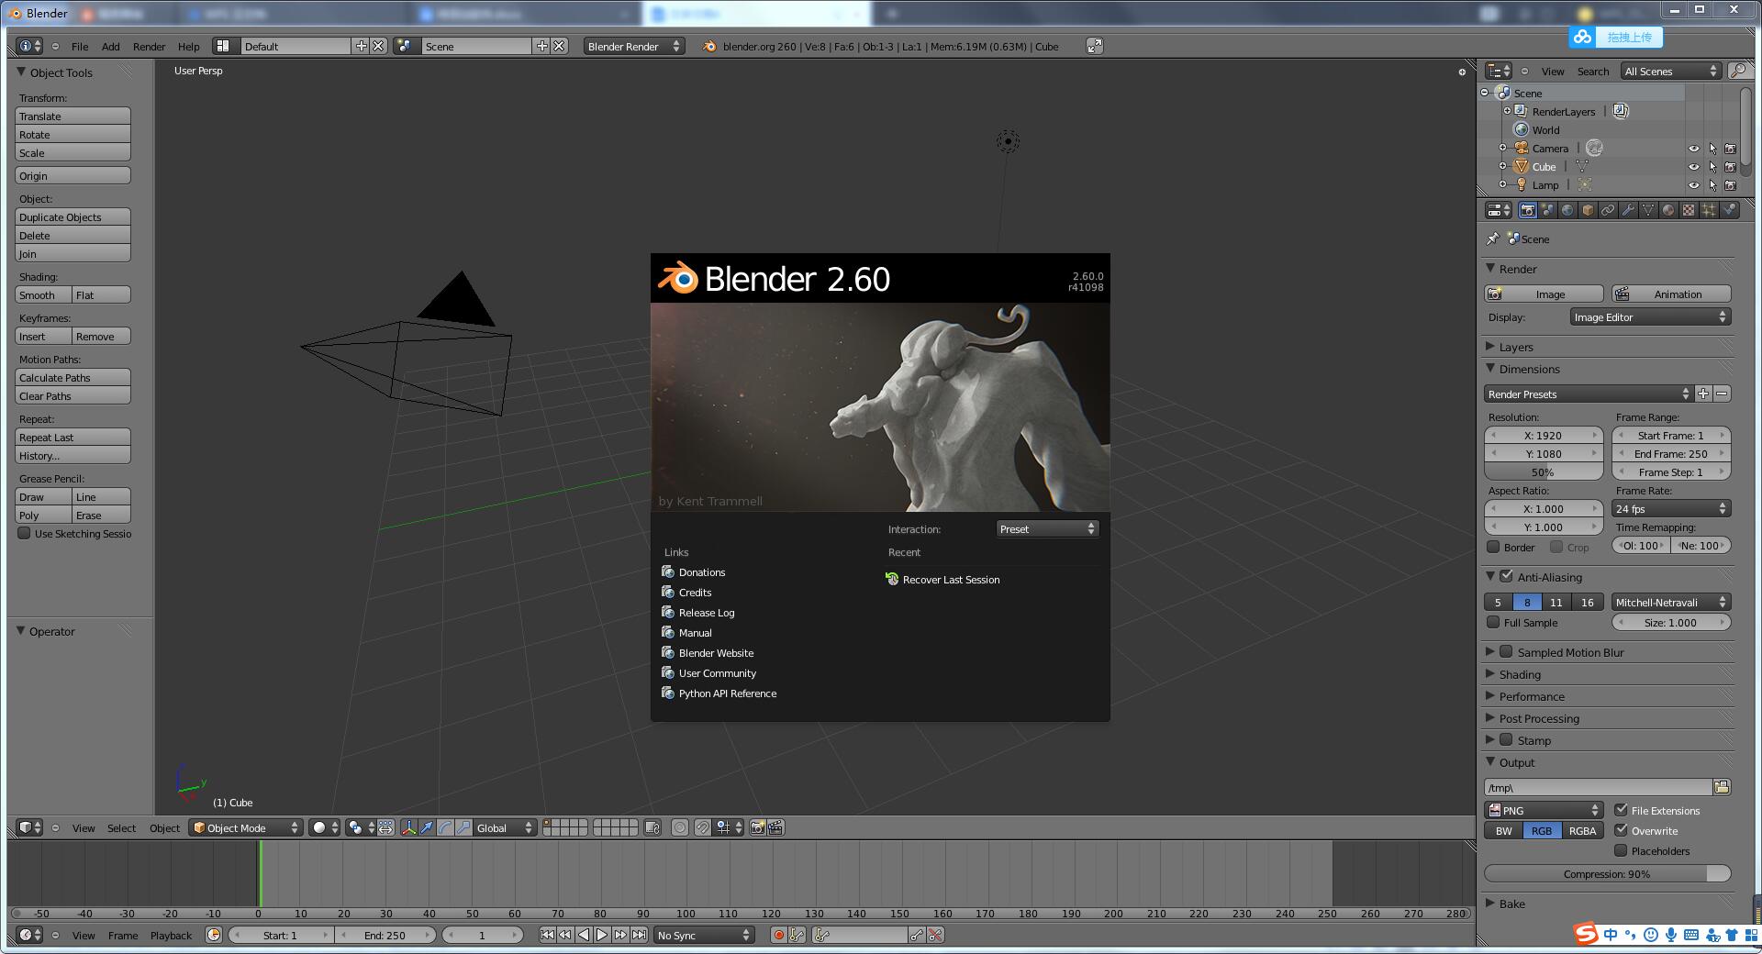Adjust the Compression 90% slider
This screenshot has width=1762, height=954.
click(x=1607, y=874)
